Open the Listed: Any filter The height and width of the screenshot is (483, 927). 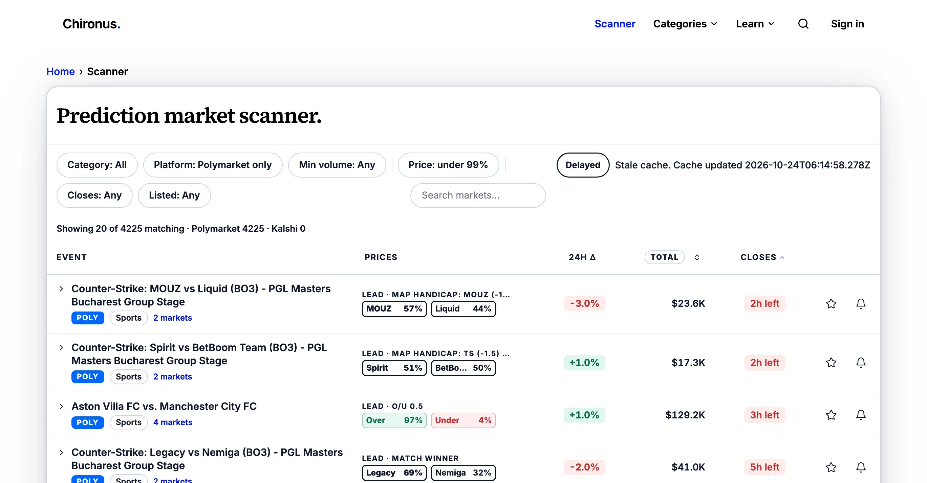(x=174, y=195)
